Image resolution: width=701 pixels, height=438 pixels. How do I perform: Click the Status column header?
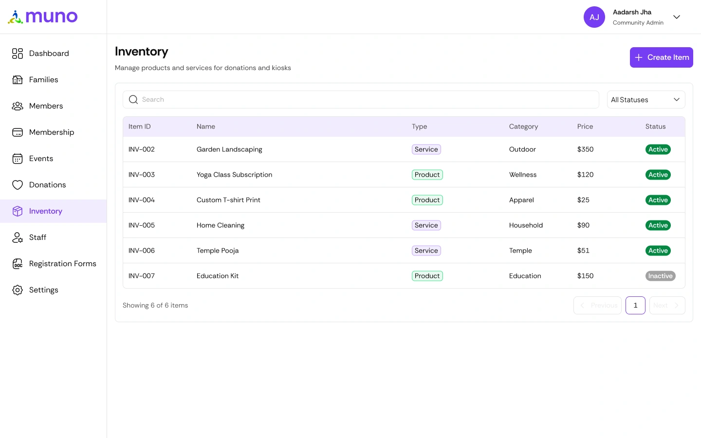656,127
